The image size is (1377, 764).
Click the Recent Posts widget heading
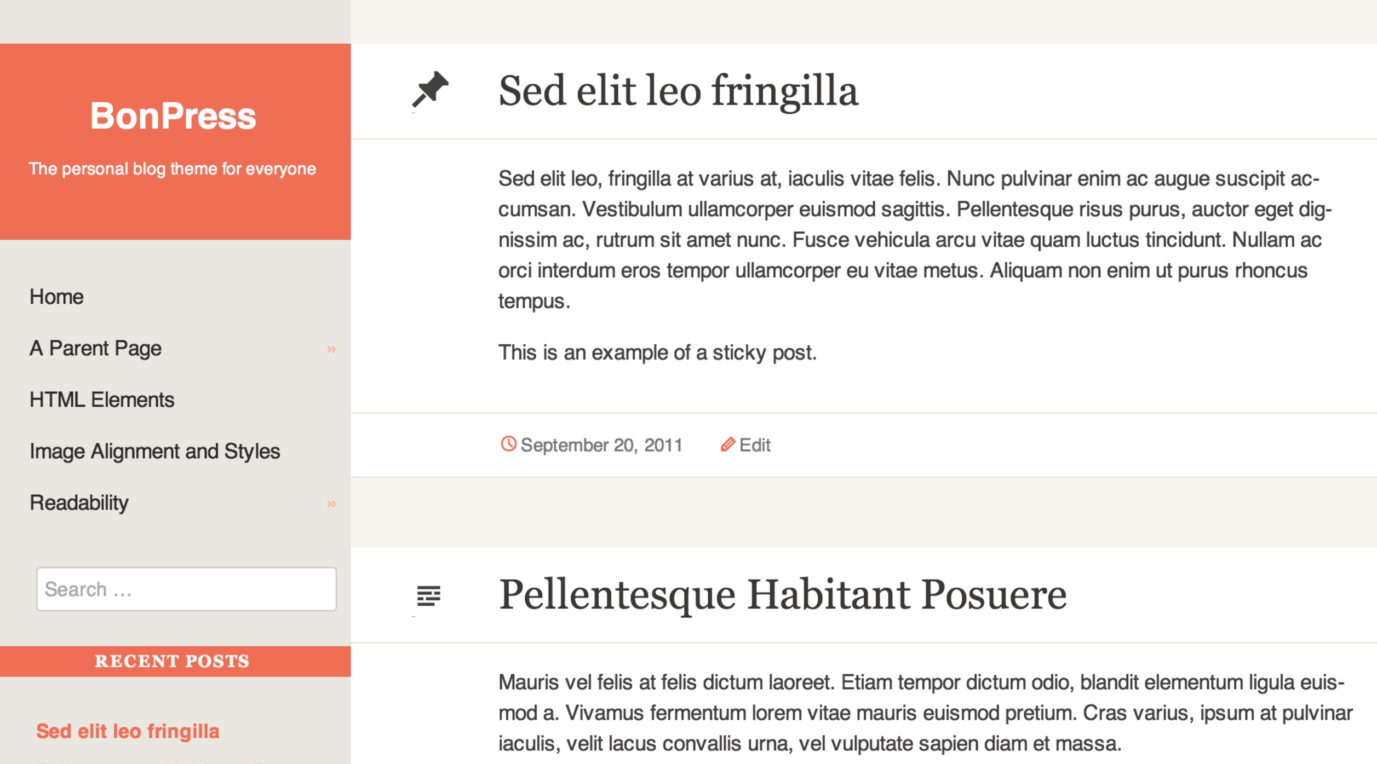173,661
